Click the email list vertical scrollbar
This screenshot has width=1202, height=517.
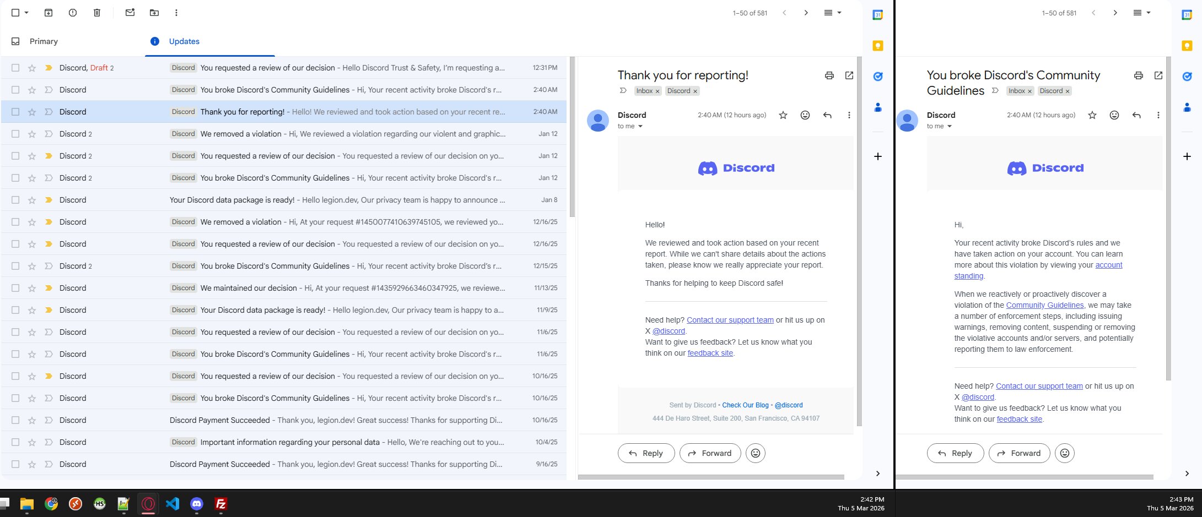pyautogui.click(x=572, y=138)
